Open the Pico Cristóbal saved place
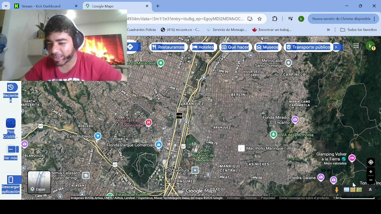 click(11, 123)
